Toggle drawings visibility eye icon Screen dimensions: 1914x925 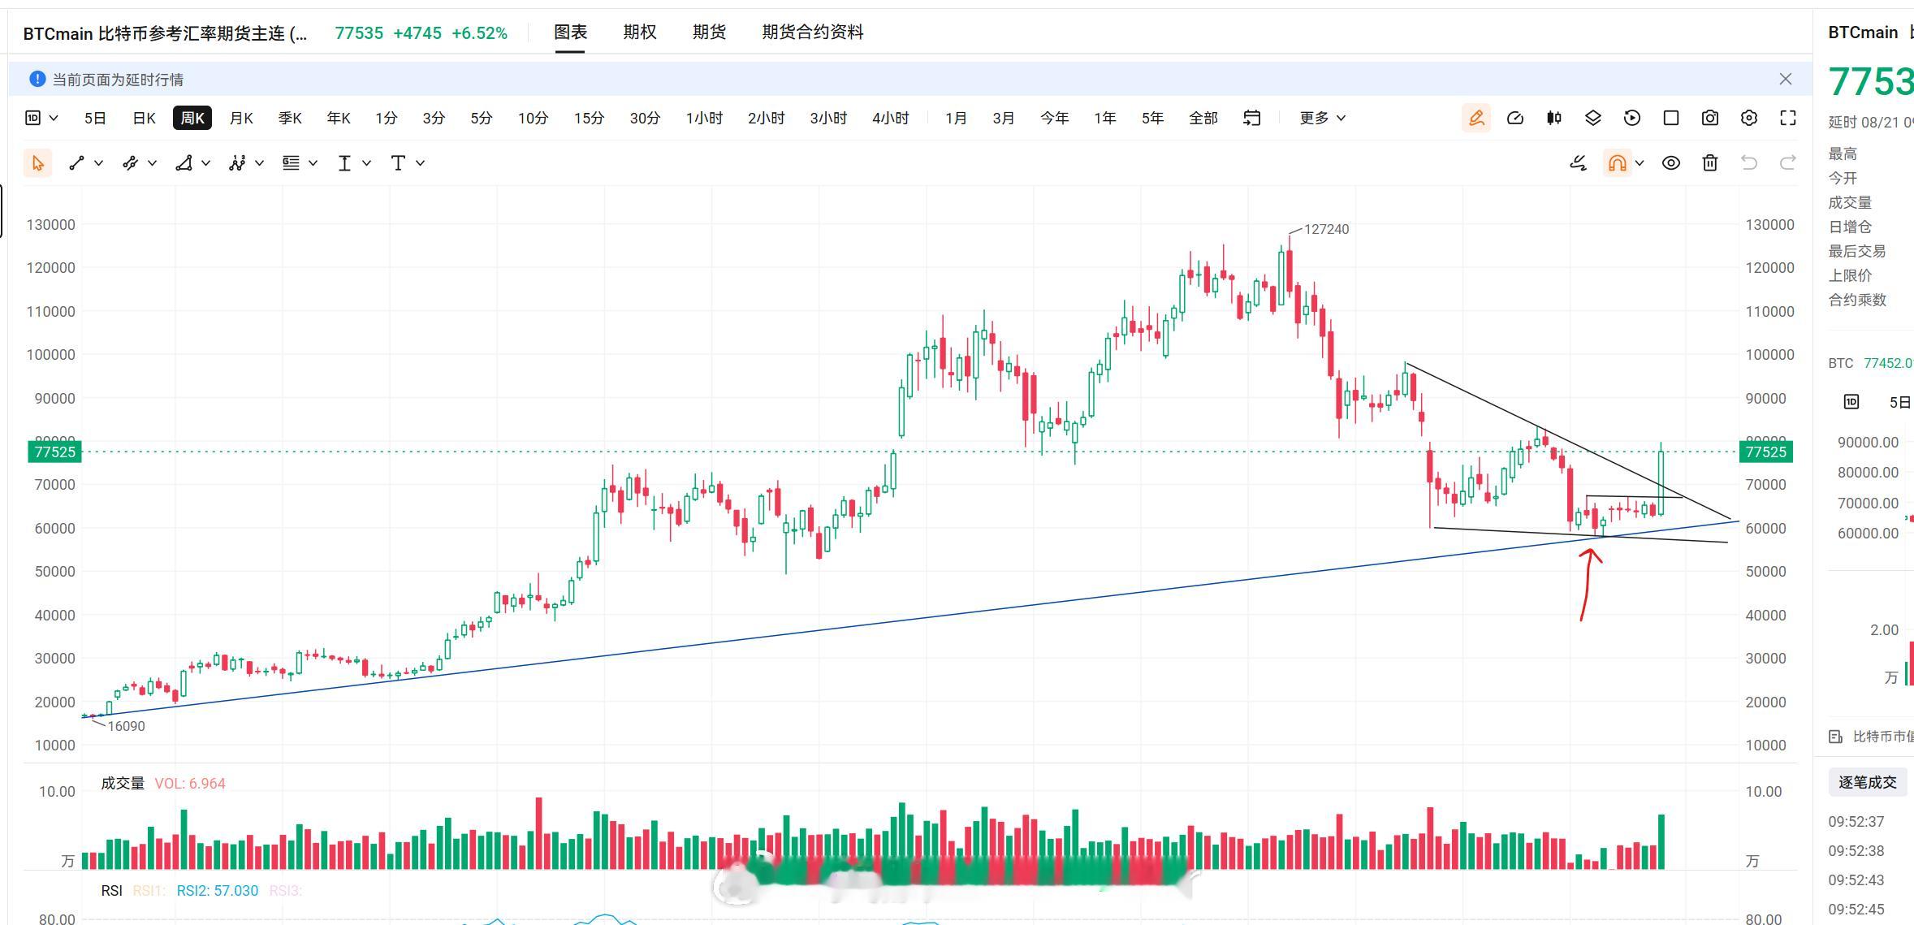point(1671,163)
